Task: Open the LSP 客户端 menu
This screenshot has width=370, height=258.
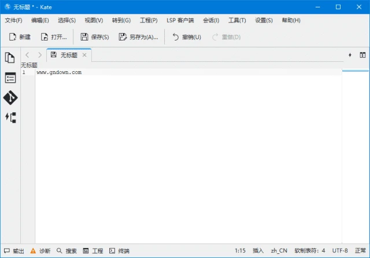Action: pyautogui.click(x=180, y=20)
